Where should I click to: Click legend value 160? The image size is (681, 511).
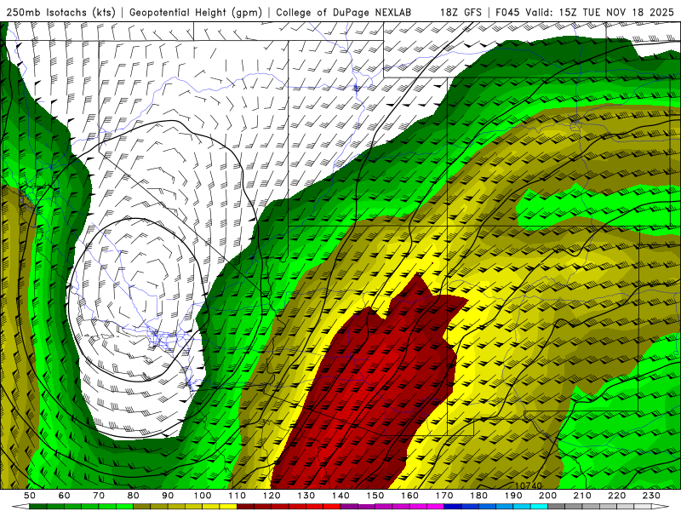point(410,496)
